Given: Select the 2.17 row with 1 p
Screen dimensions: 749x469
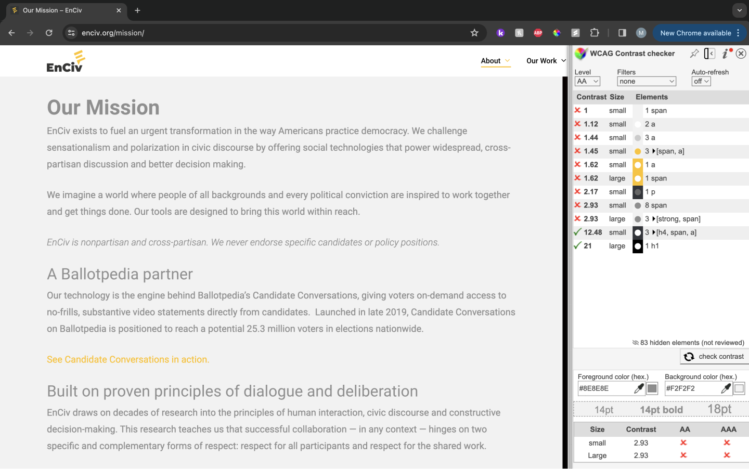Looking at the screenshot, I should [x=661, y=192].
